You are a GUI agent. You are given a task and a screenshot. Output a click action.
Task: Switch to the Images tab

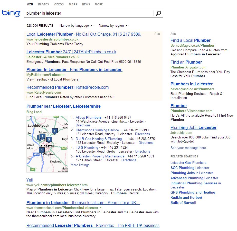(43, 4)
